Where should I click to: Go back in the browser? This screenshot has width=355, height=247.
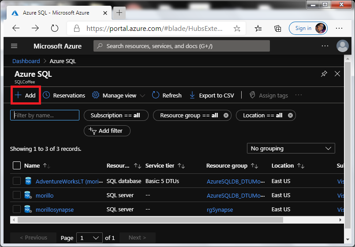coord(16,28)
